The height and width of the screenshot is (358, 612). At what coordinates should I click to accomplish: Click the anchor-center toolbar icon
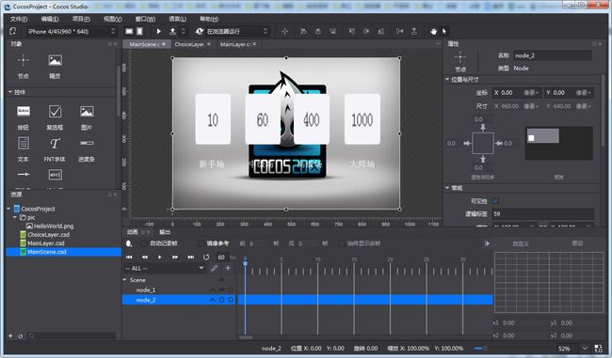click(x=284, y=32)
